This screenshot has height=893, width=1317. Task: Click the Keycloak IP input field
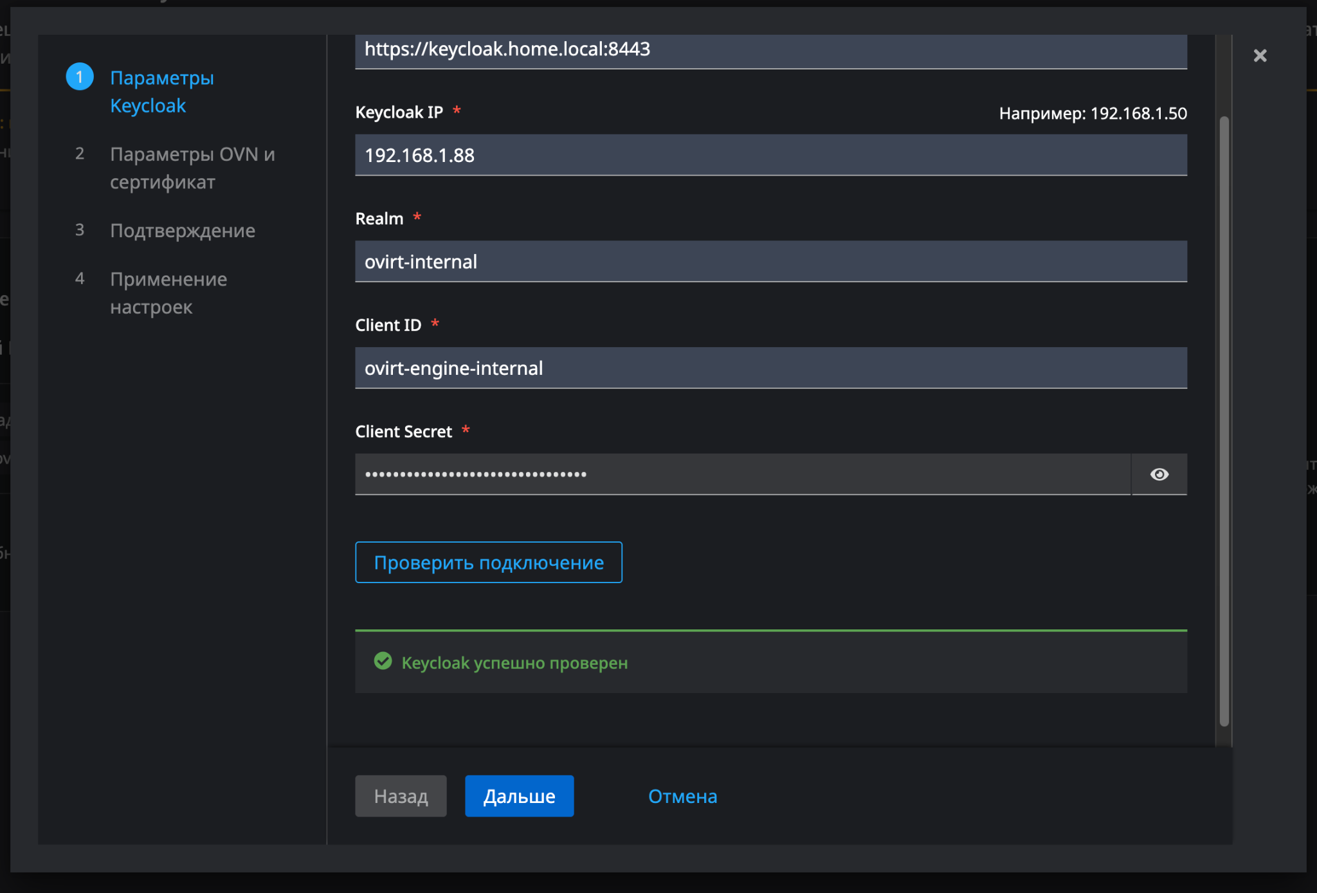tap(770, 155)
